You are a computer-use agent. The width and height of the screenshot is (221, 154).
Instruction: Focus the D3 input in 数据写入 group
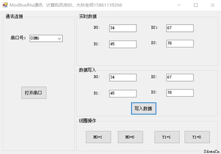180,93
